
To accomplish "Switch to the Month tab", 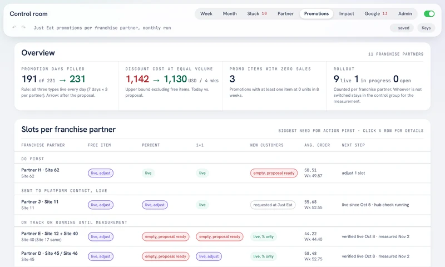I will 230,13.
